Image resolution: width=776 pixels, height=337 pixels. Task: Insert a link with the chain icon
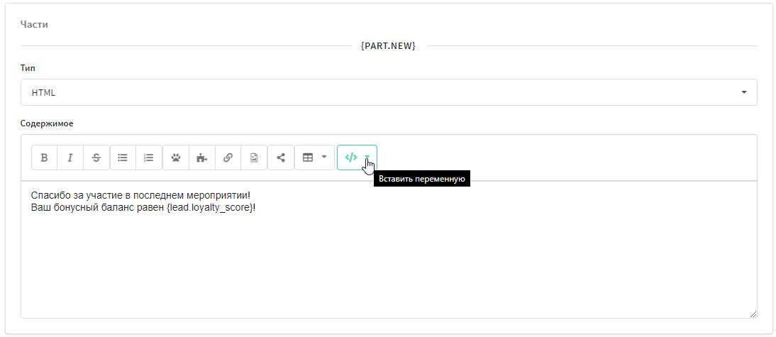228,158
